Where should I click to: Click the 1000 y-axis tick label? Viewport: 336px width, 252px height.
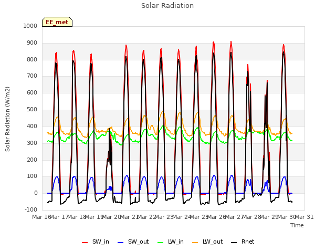point(30,26)
